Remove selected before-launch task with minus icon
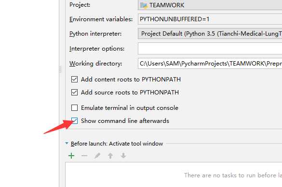282x187 pixels. point(84,156)
